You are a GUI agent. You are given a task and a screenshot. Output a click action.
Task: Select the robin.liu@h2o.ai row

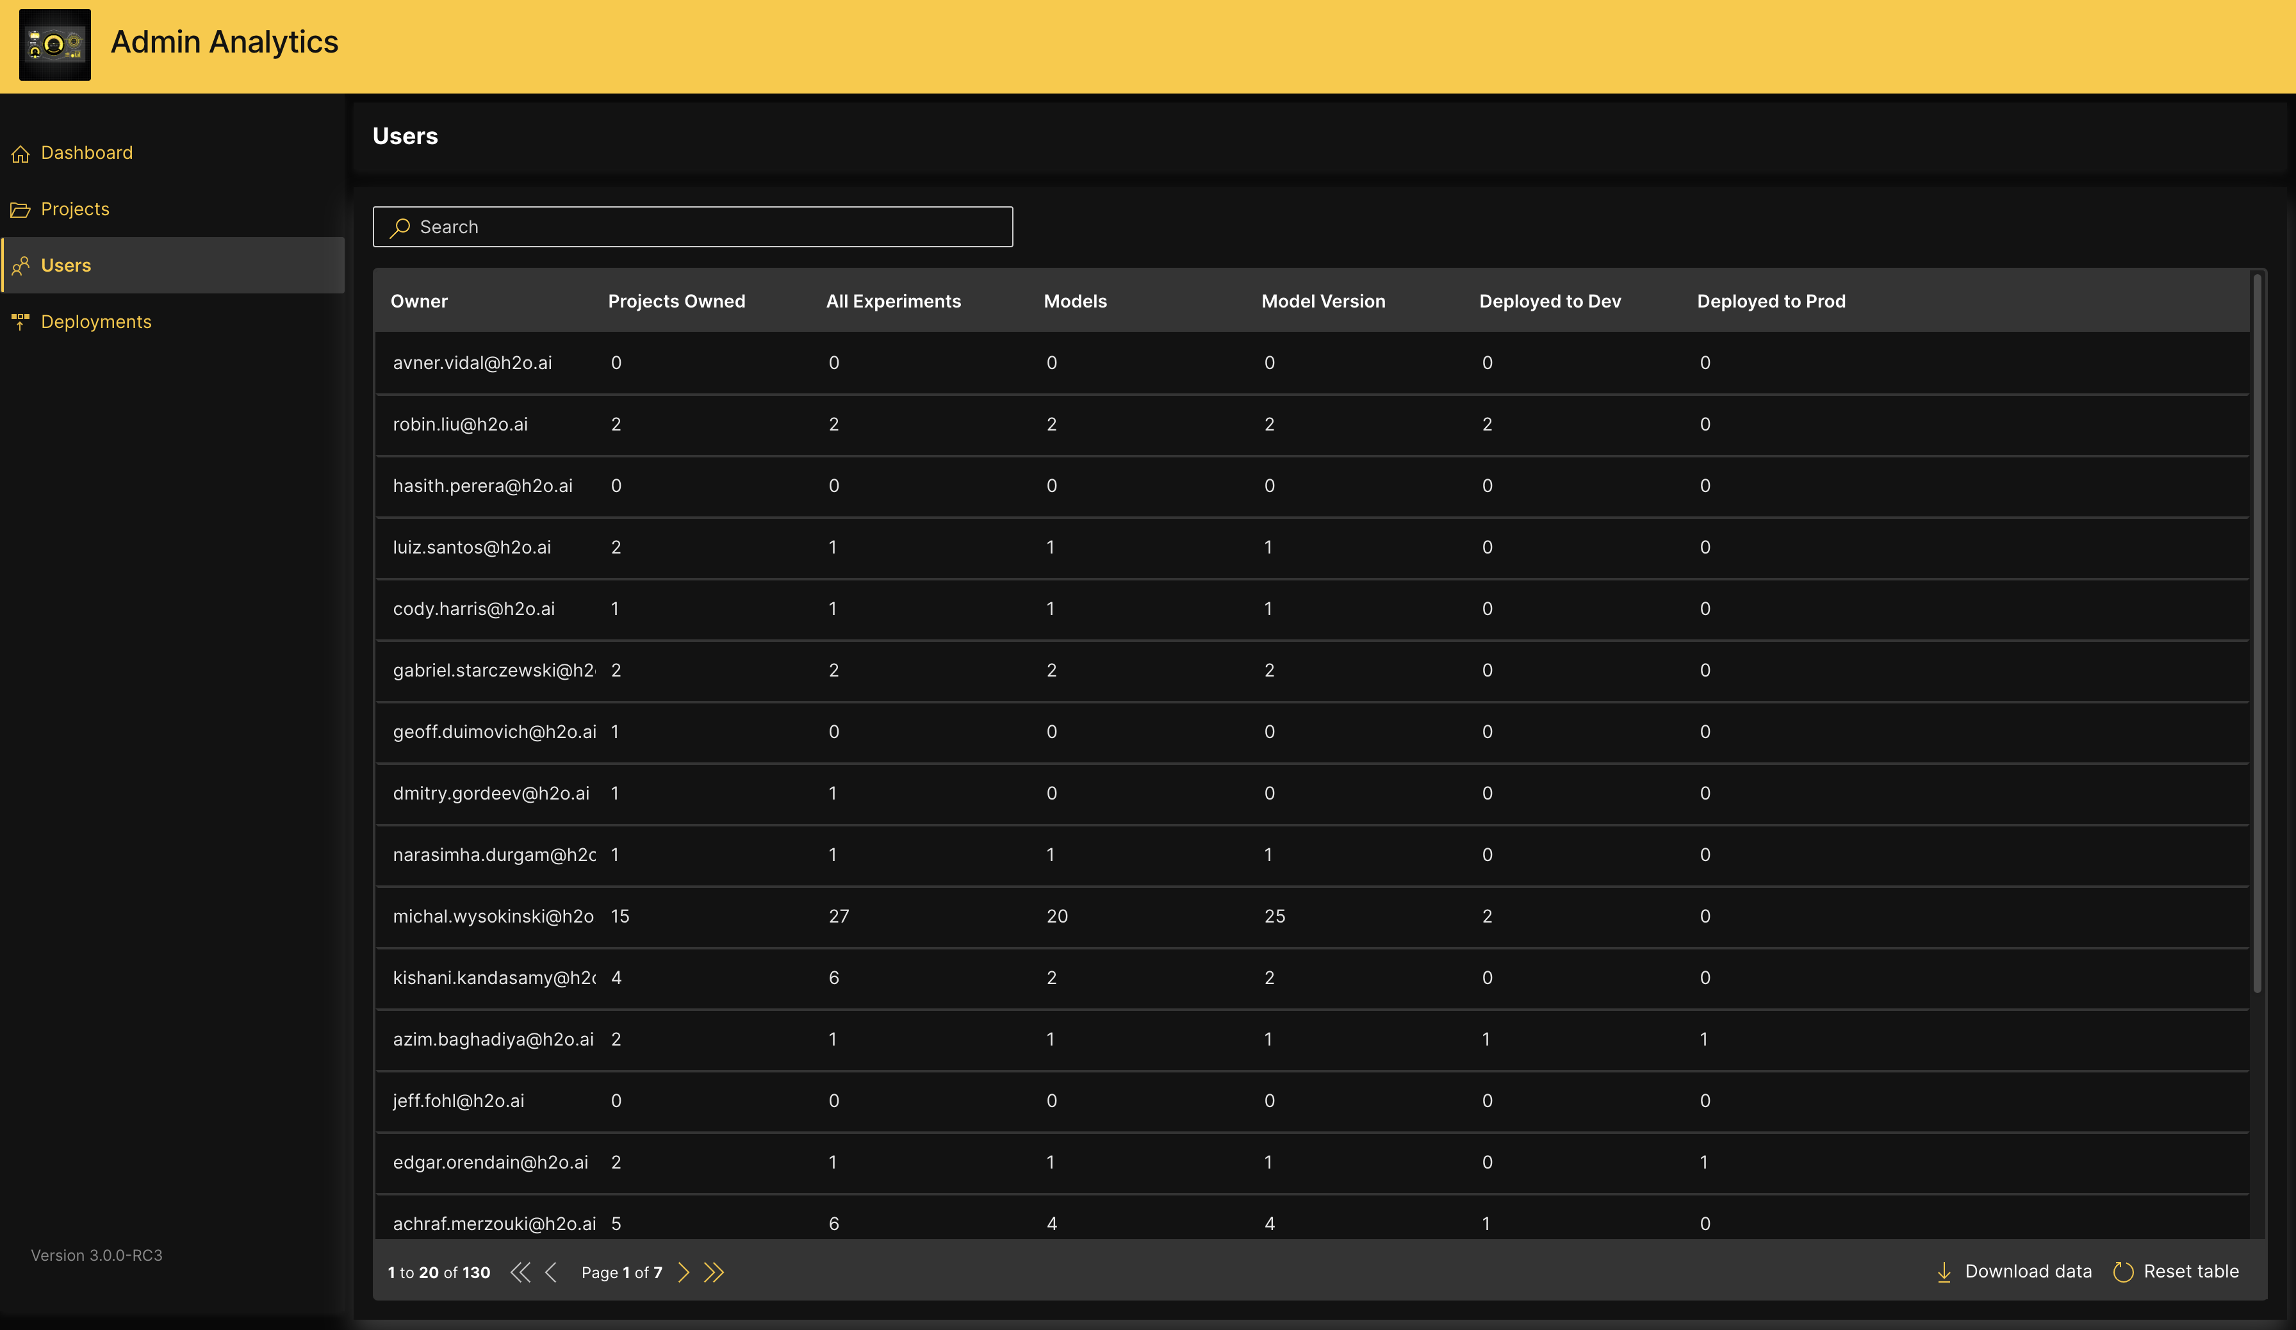tap(460, 425)
